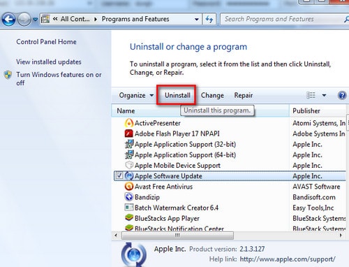The image size is (349, 267).
Task: Click the Bandizip icon
Action: click(x=129, y=197)
